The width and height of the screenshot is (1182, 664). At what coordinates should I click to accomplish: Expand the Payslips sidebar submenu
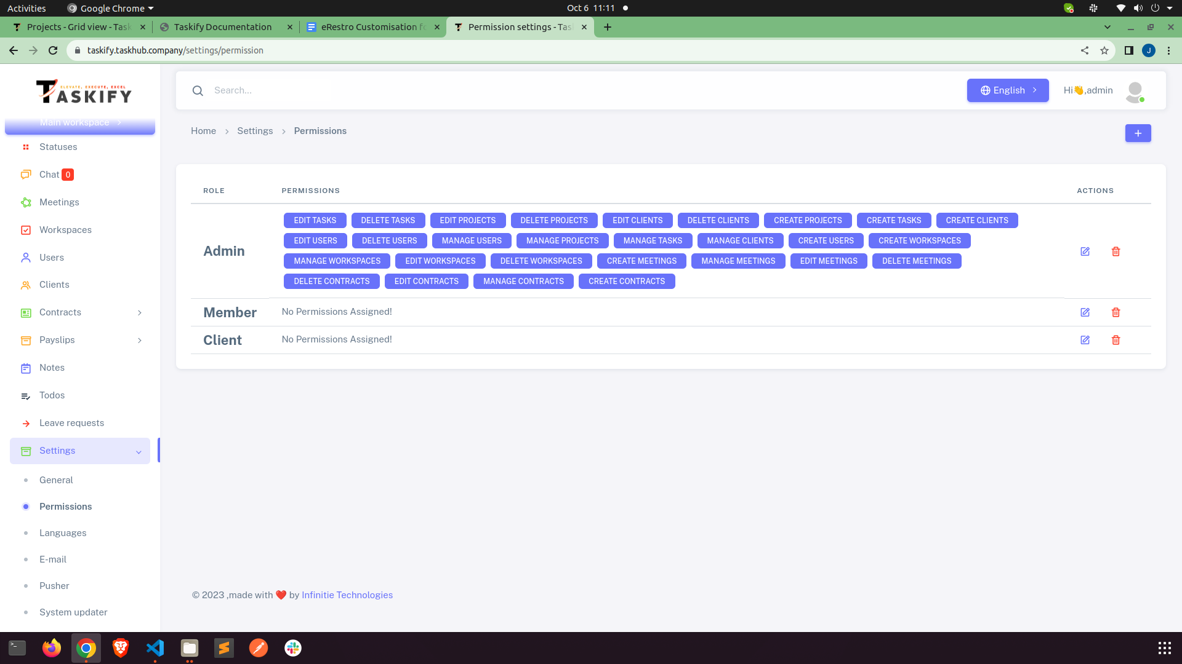(x=140, y=340)
